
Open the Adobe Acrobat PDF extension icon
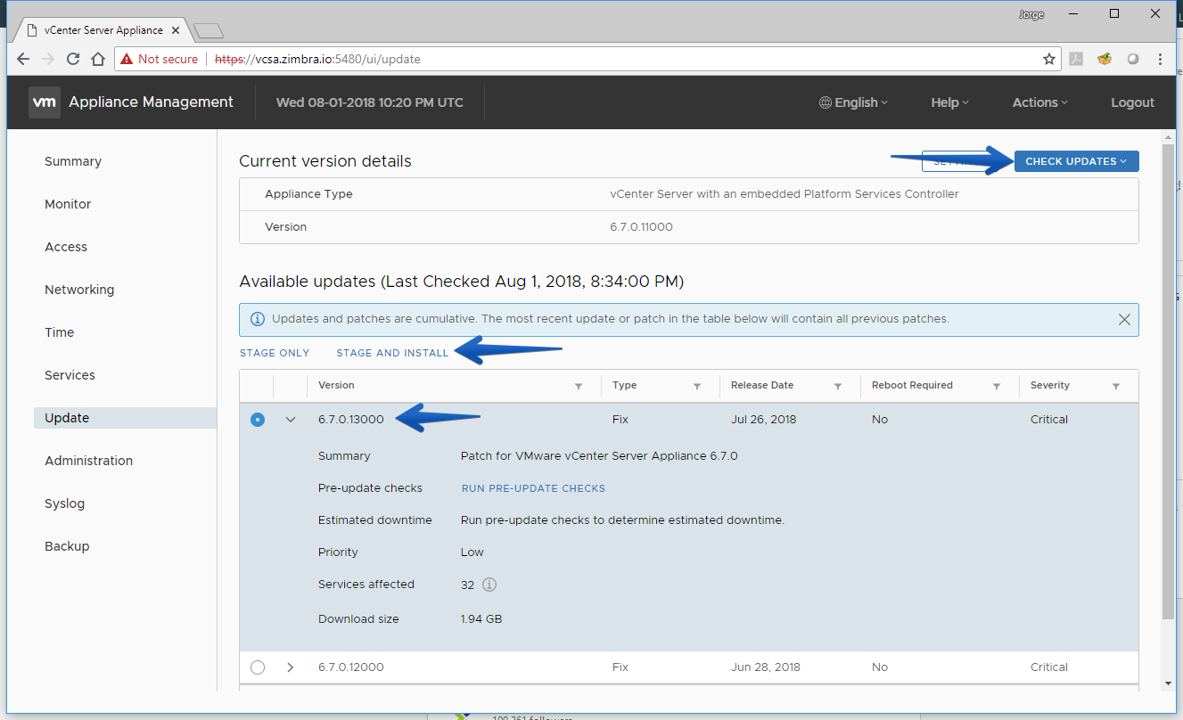pyautogui.click(x=1077, y=59)
